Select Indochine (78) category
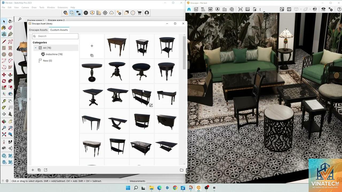The height and width of the screenshot is (192, 342). click(54, 54)
